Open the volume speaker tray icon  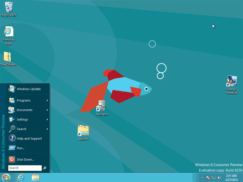219,178
